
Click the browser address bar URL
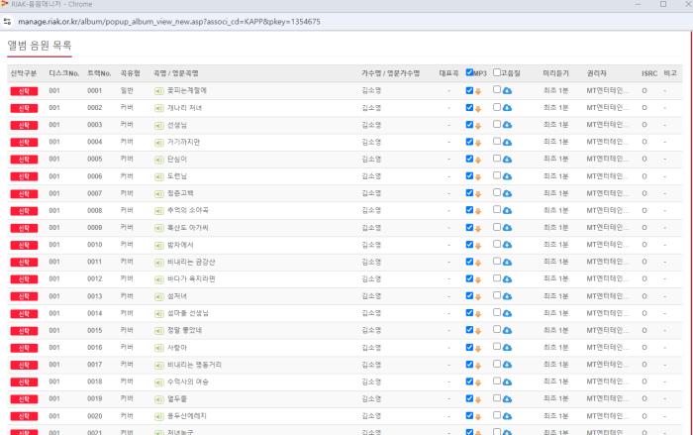(169, 21)
